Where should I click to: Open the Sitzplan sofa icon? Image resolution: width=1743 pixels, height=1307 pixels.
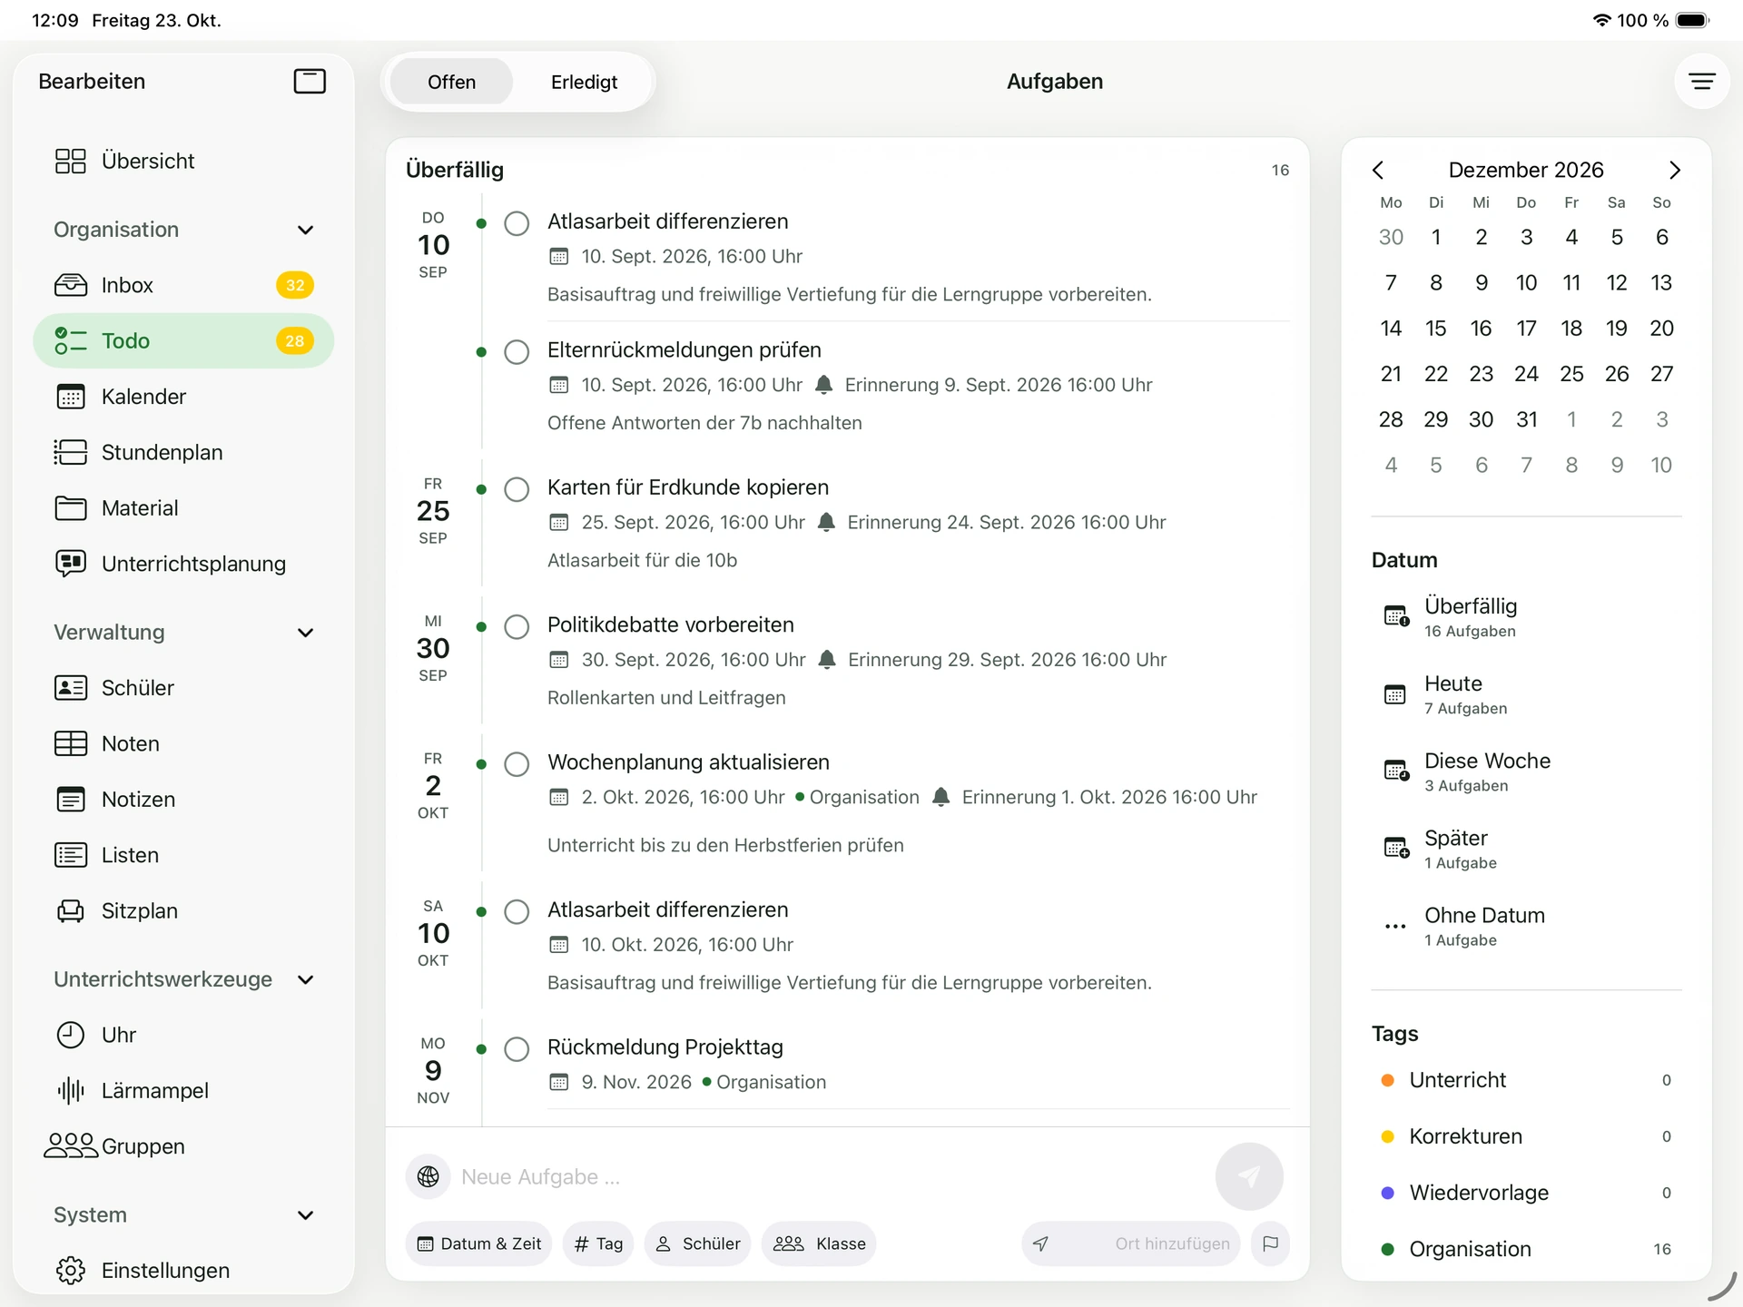click(71, 910)
